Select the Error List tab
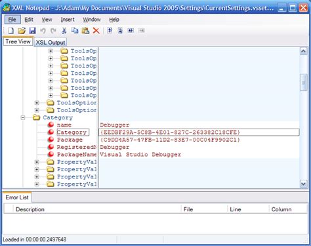This screenshot has height=246, width=311. [x=17, y=197]
